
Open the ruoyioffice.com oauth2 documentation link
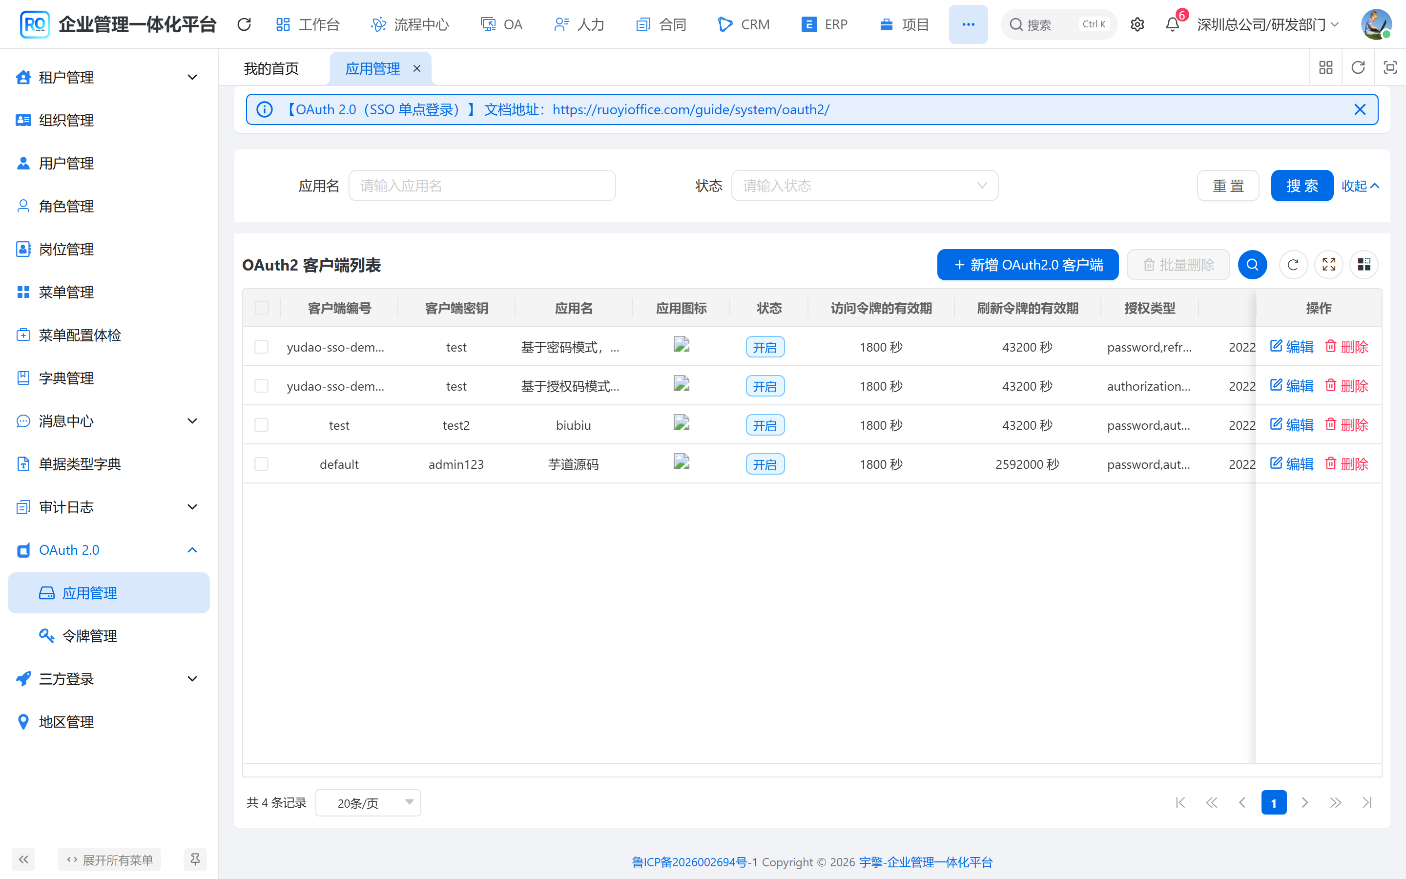click(x=691, y=109)
